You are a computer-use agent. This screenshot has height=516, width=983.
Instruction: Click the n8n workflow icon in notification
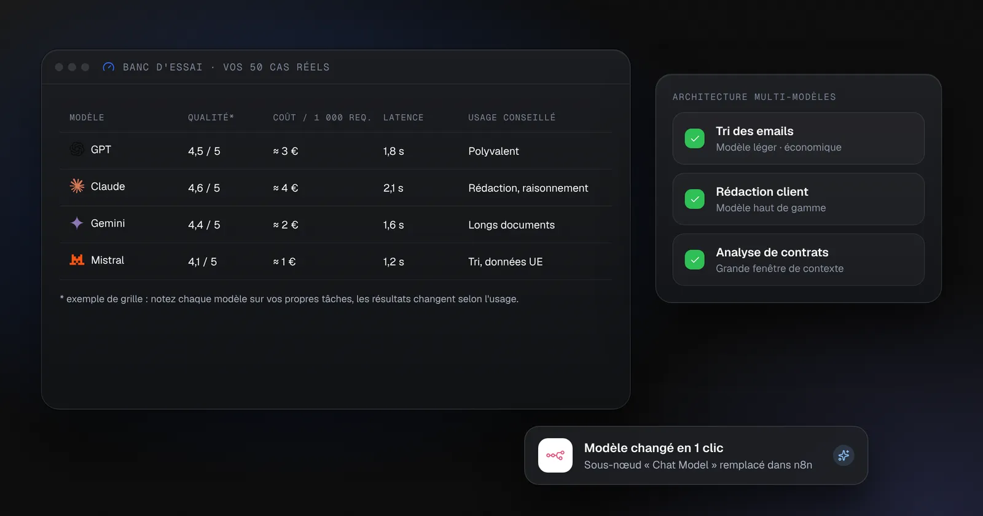coord(555,455)
